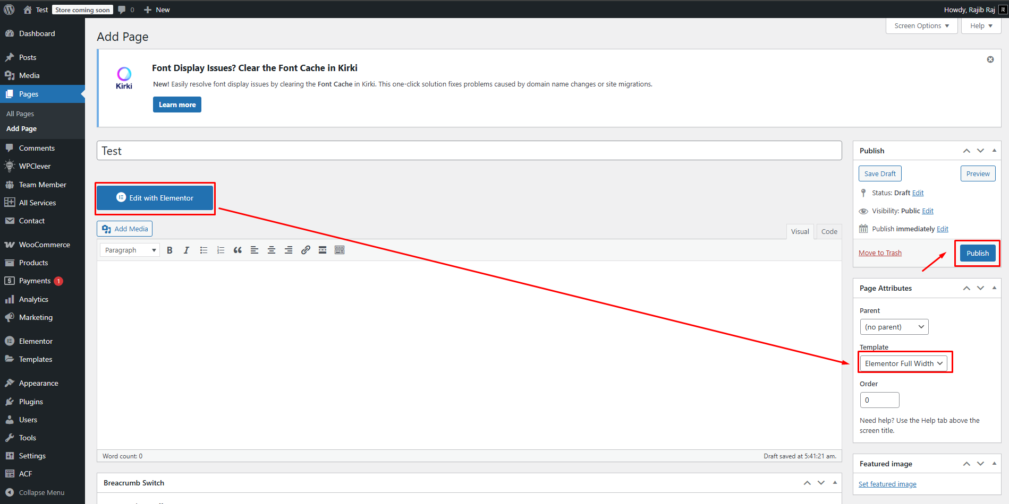Switch to the Code editor tab
The height and width of the screenshot is (504, 1009).
[x=829, y=231]
